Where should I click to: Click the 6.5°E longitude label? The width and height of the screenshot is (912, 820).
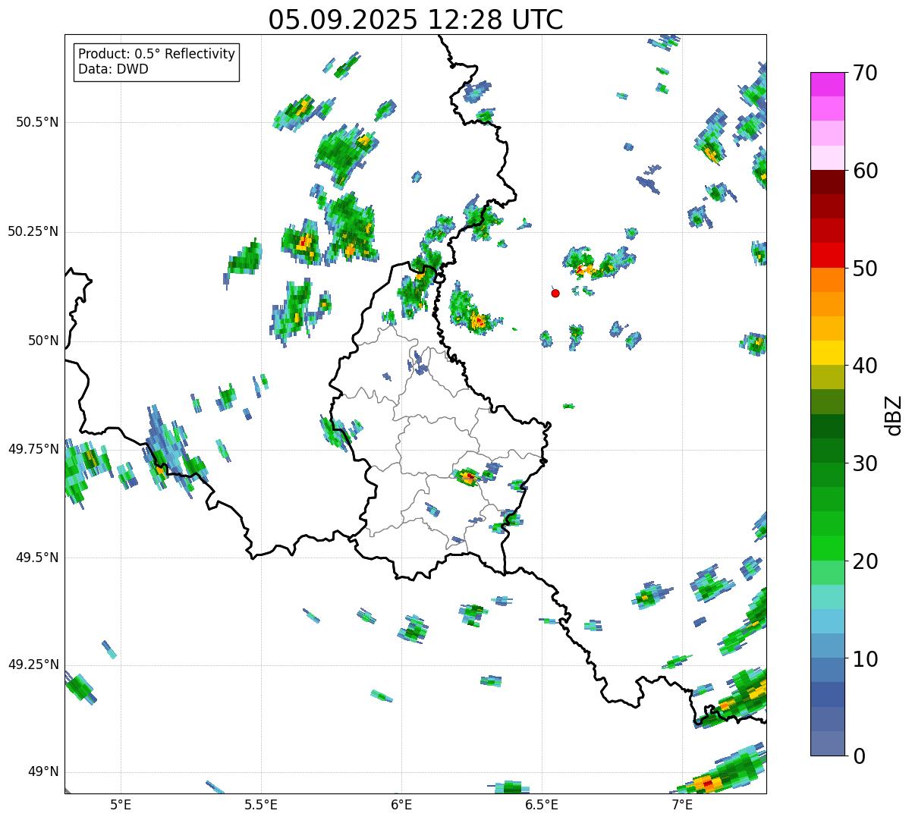pos(542,805)
